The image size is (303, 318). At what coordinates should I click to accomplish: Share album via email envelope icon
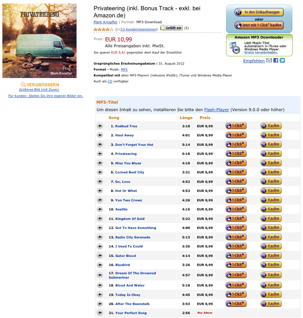(269, 60)
